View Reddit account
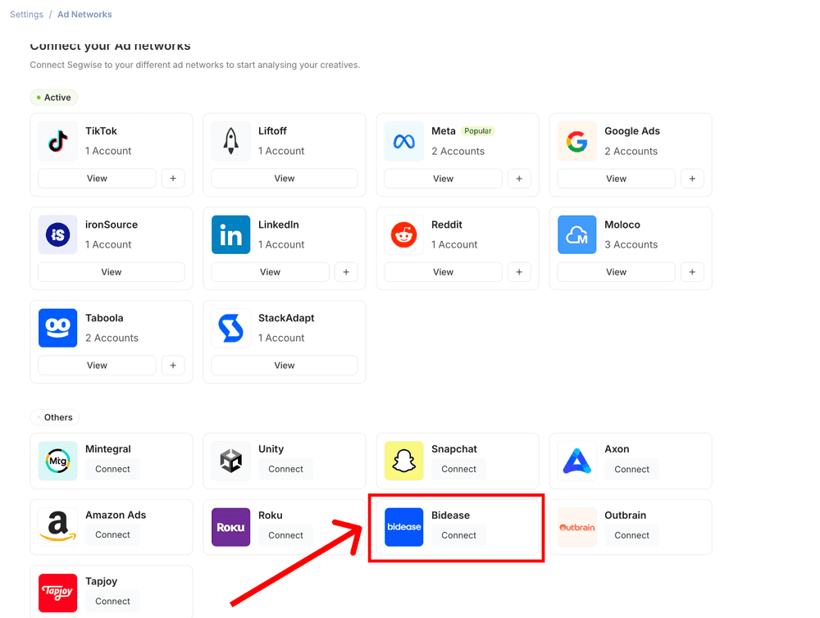Screen dimensions: 820x618 (x=443, y=272)
